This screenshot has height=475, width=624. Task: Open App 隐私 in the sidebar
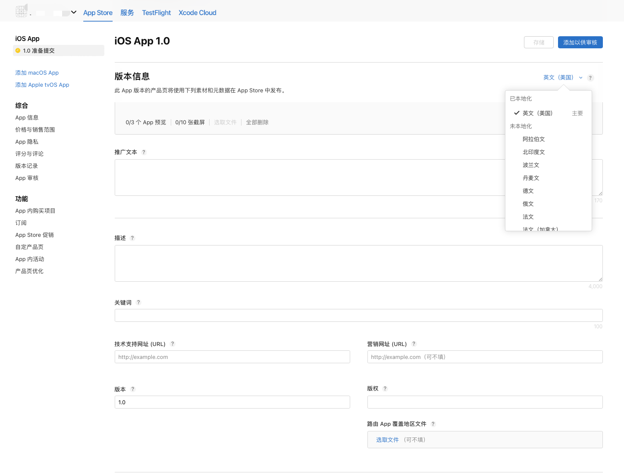pos(27,142)
